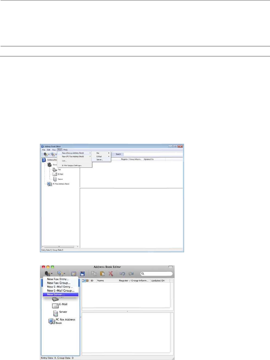Click the Edit entry icon in the Mac toolbar

(74, 274)
